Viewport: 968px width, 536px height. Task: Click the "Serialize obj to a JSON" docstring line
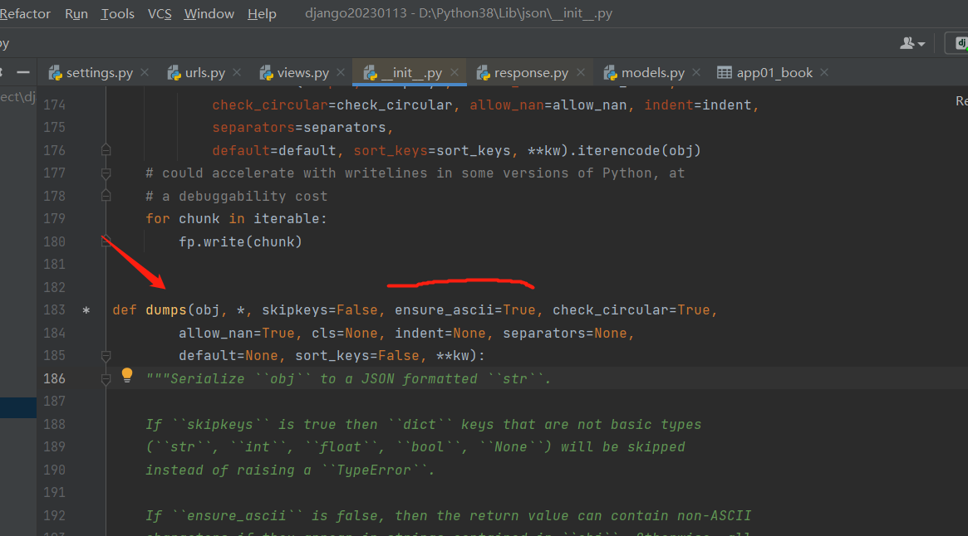pyautogui.click(x=348, y=378)
